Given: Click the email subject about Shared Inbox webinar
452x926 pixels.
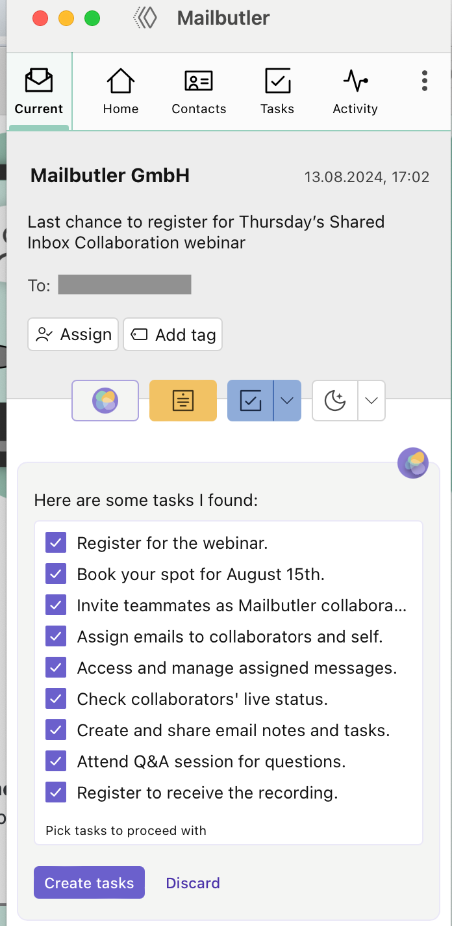Looking at the screenshot, I should [x=206, y=232].
